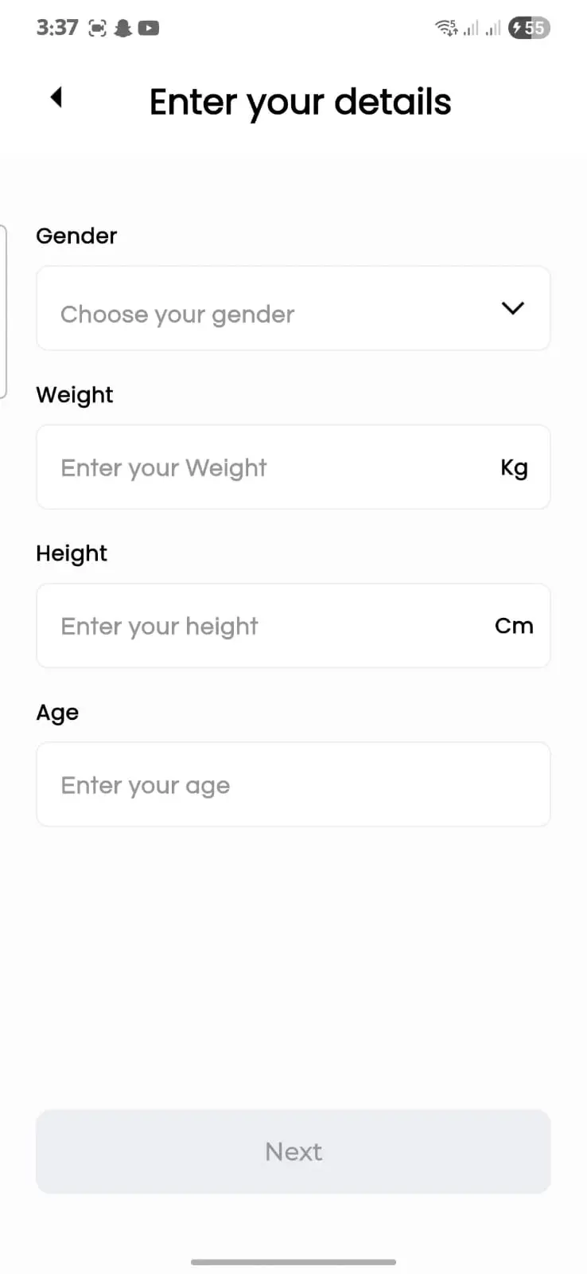Tap the Cm unit label
The image size is (587, 1274).
[514, 626]
